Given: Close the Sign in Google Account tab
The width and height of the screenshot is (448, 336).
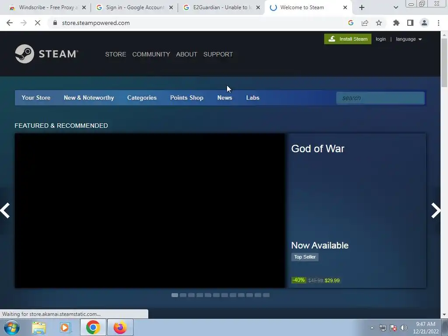Looking at the screenshot, I should pos(171,8).
